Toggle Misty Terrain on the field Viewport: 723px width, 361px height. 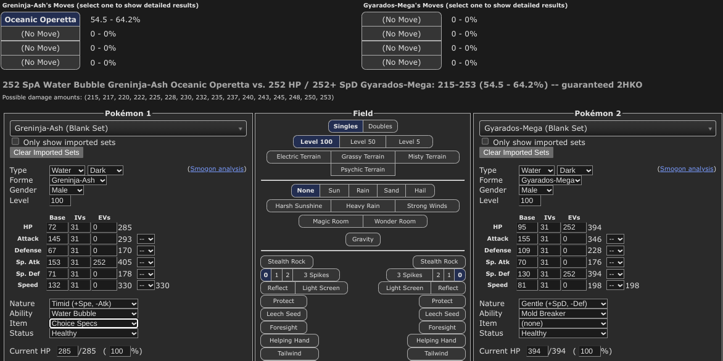tap(427, 157)
